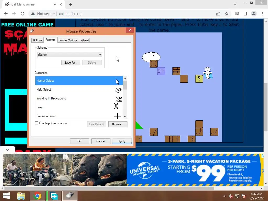268x201 pixels.
Task: Open the tab search chevron
Action: click(x=235, y=4)
